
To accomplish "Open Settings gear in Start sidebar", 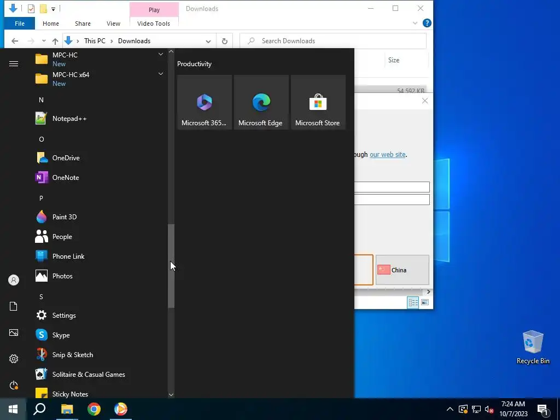I will (14, 359).
